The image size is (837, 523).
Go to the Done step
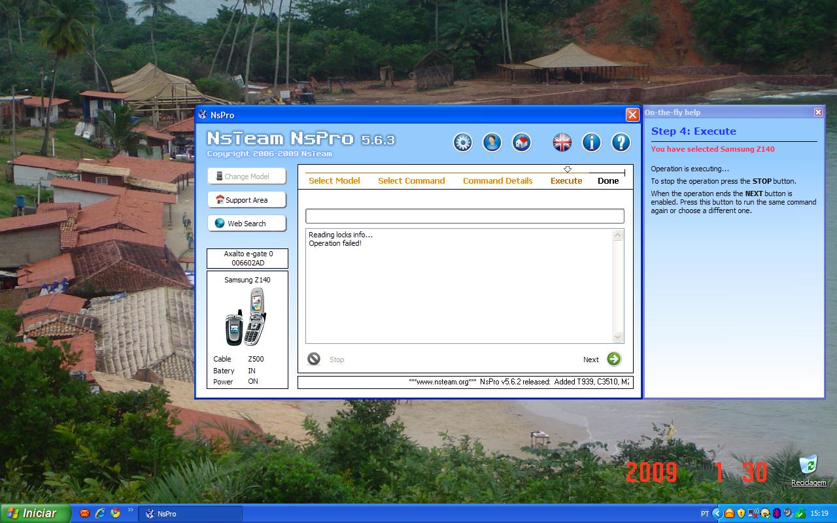click(608, 181)
